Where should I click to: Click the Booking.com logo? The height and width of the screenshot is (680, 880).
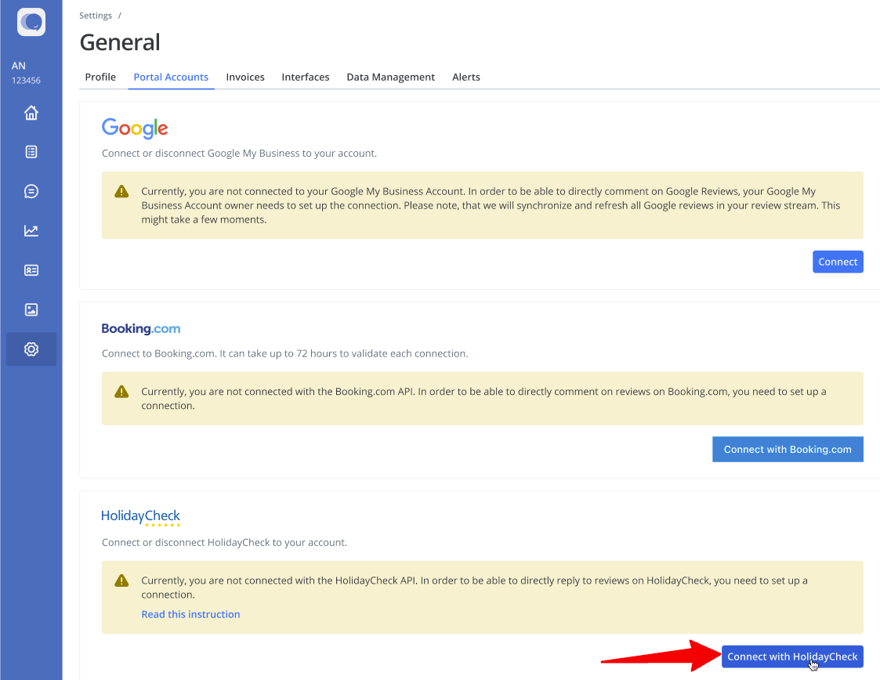(141, 329)
